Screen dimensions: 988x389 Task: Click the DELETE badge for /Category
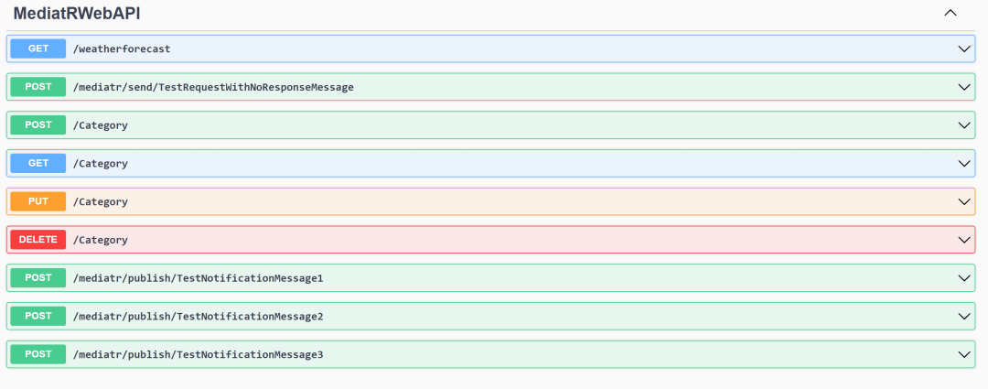coord(38,240)
